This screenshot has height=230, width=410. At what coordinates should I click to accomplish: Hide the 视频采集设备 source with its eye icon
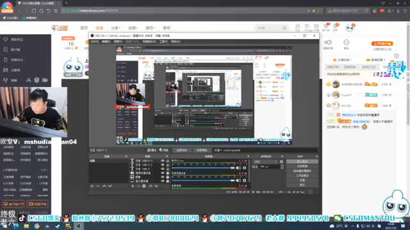(x=163, y=173)
